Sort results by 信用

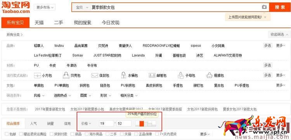pyautogui.click(x=68, y=123)
